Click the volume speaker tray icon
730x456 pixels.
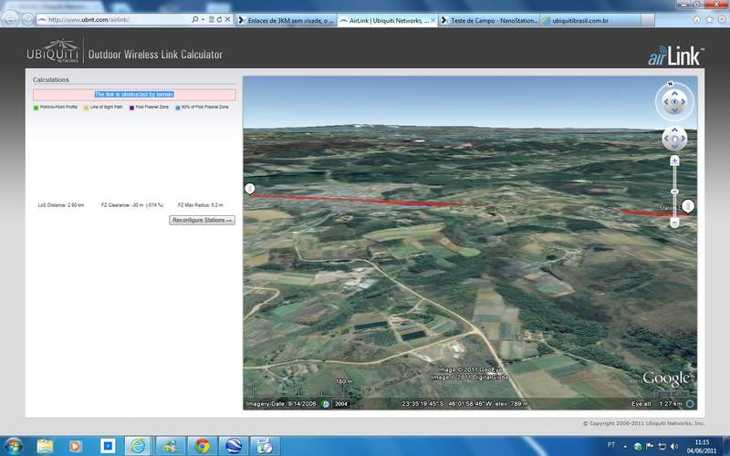(x=674, y=446)
